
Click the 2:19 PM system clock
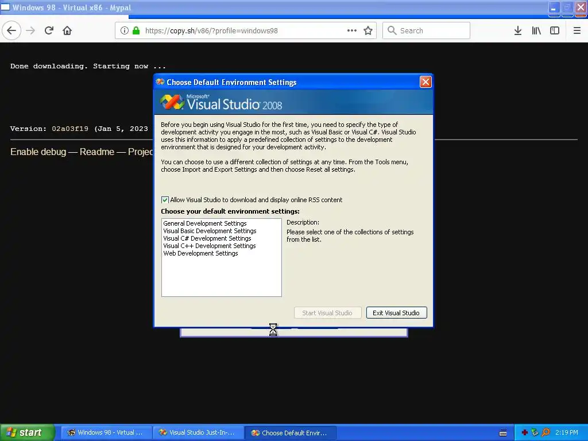tap(567, 432)
